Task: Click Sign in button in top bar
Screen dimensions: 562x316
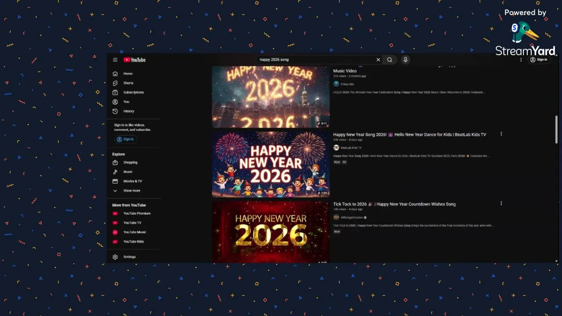Action: tap(539, 60)
